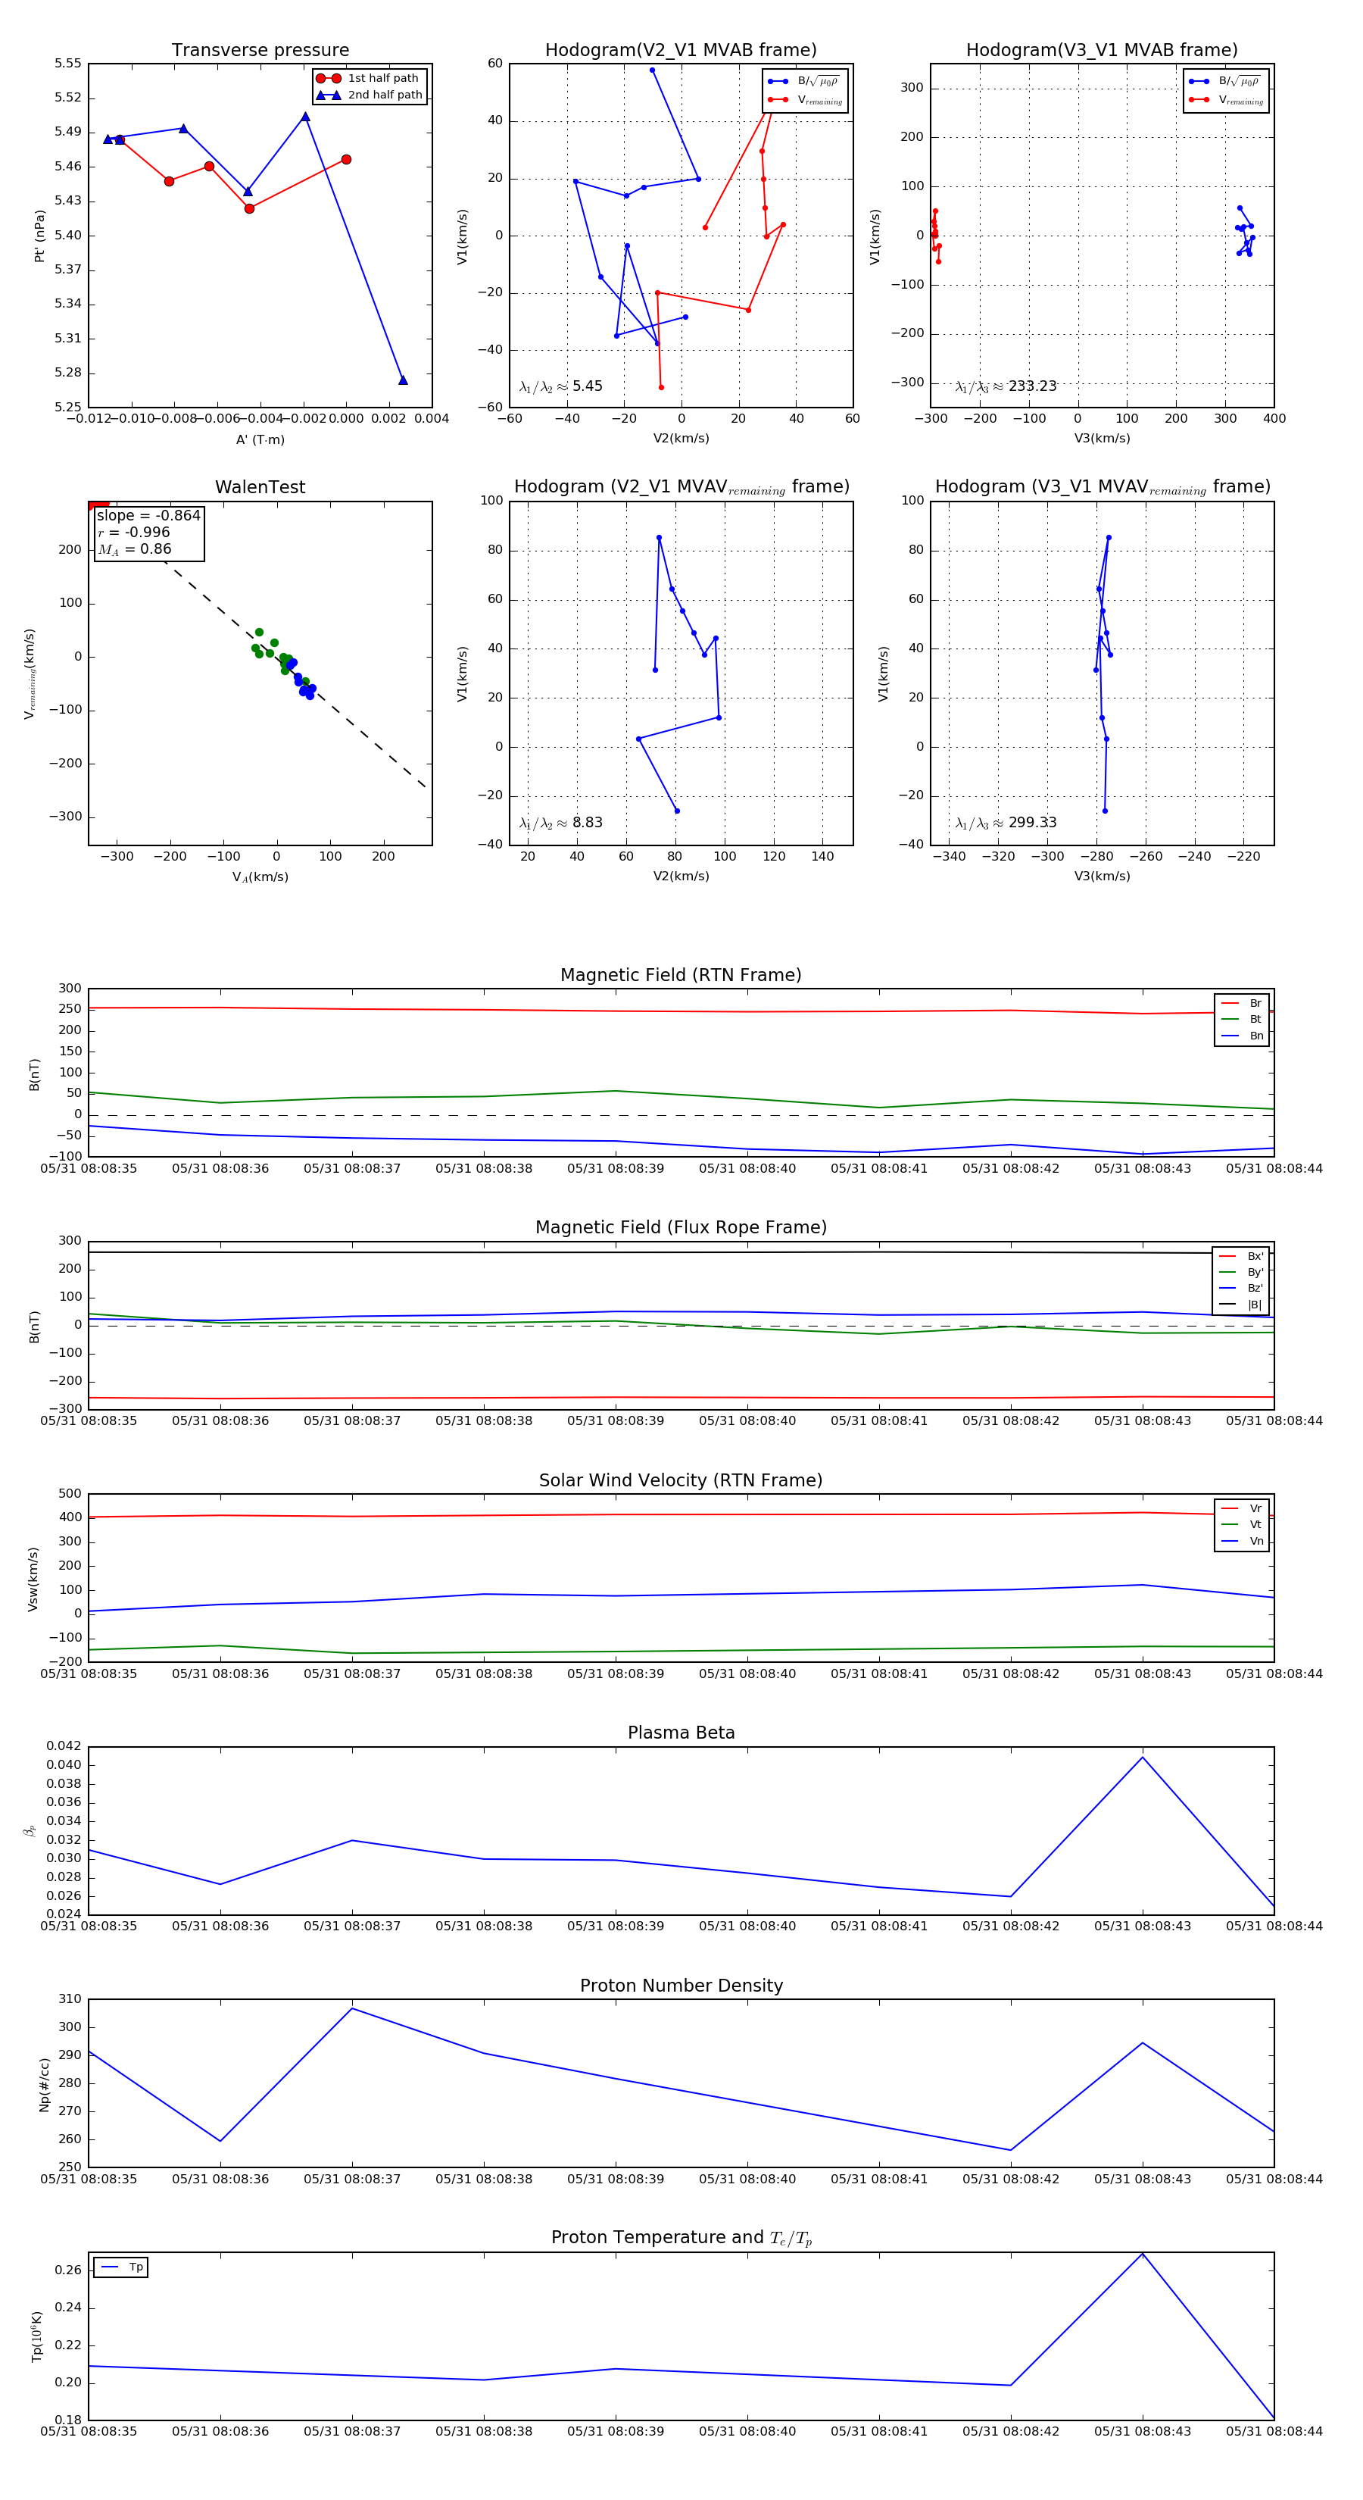The width and height of the screenshot is (1363, 2500).
Task: Click the 'Proton Number Density' plot title
Action: point(681,1986)
